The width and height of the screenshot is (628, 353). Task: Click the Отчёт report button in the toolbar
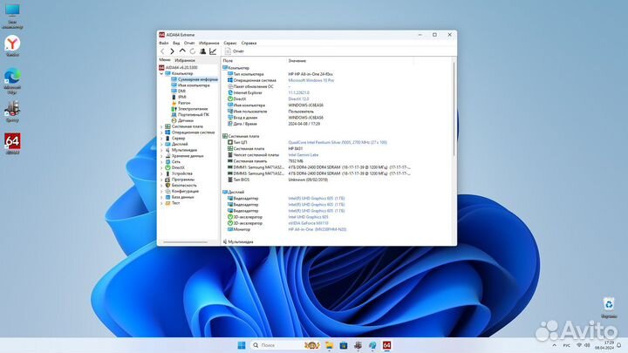(235, 51)
